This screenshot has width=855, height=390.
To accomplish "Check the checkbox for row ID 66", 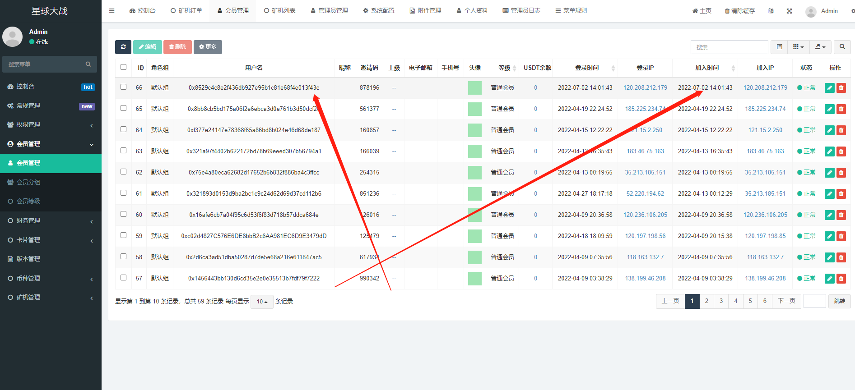I will pyautogui.click(x=124, y=87).
